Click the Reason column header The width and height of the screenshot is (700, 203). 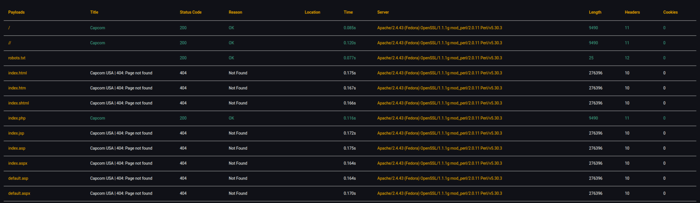coord(235,12)
